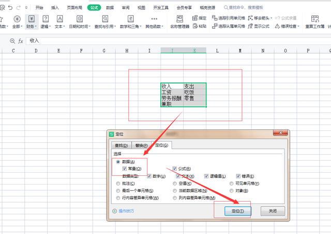
Task: Open the print preview icon beside Undo
Action: click(x=2, y=8)
